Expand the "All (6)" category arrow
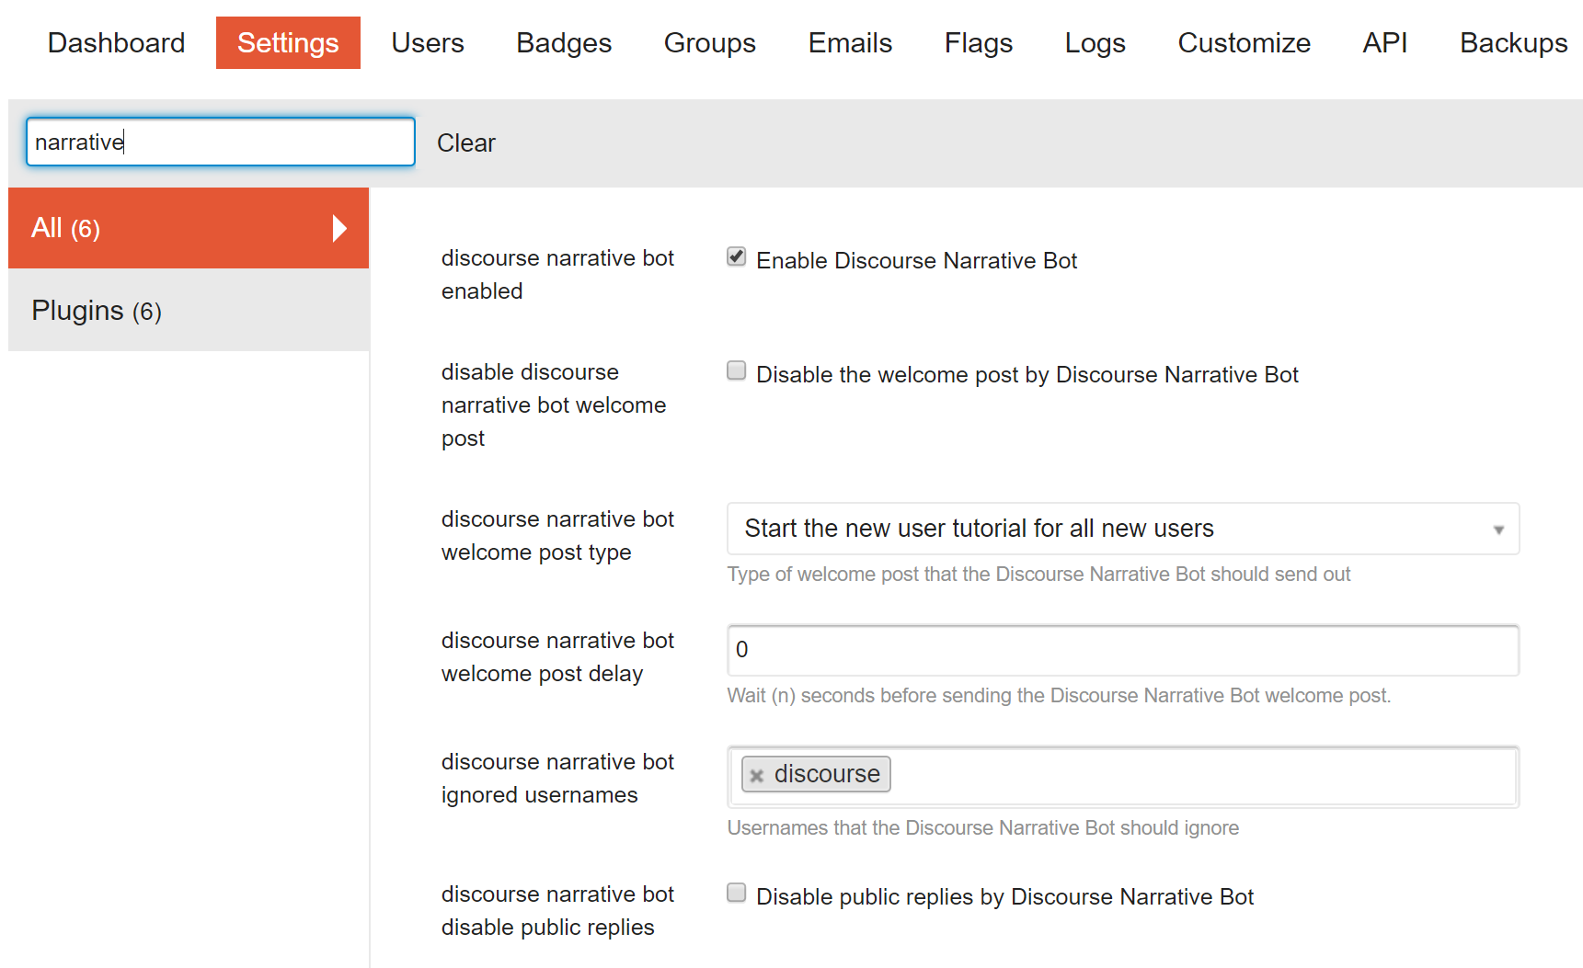1583x968 pixels. click(x=340, y=228)
